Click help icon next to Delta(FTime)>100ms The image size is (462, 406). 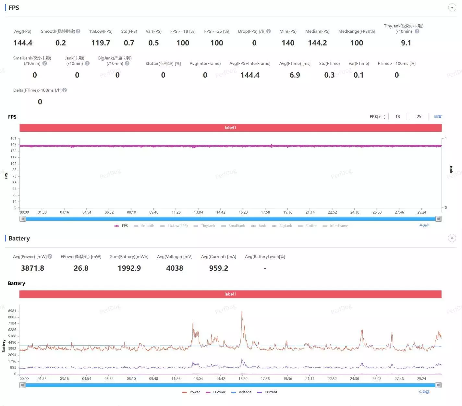point(65,90)
